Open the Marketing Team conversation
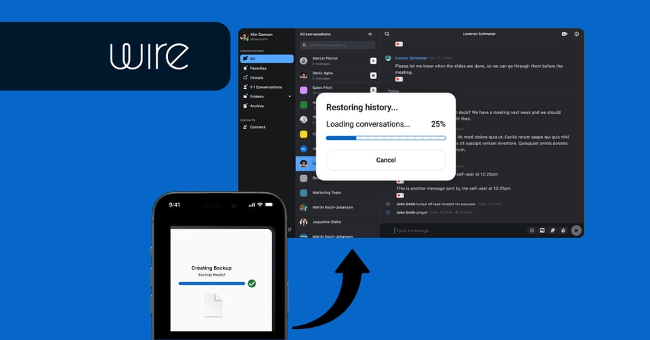This screenshot has height=340, width=650. (x=326, y=192)
